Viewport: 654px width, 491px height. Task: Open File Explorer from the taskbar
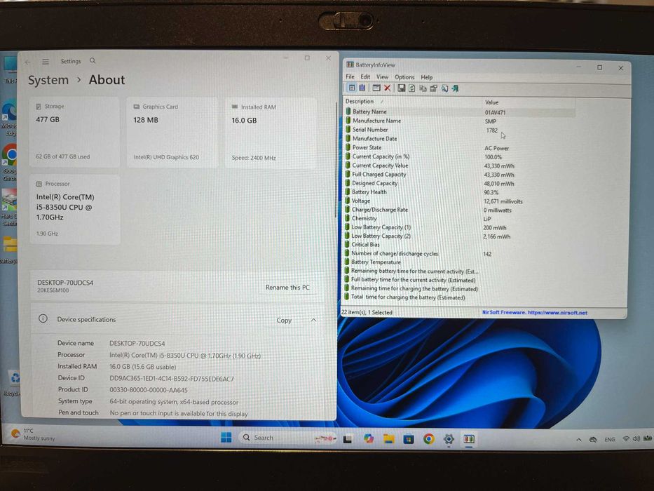[x=389, y=439]
